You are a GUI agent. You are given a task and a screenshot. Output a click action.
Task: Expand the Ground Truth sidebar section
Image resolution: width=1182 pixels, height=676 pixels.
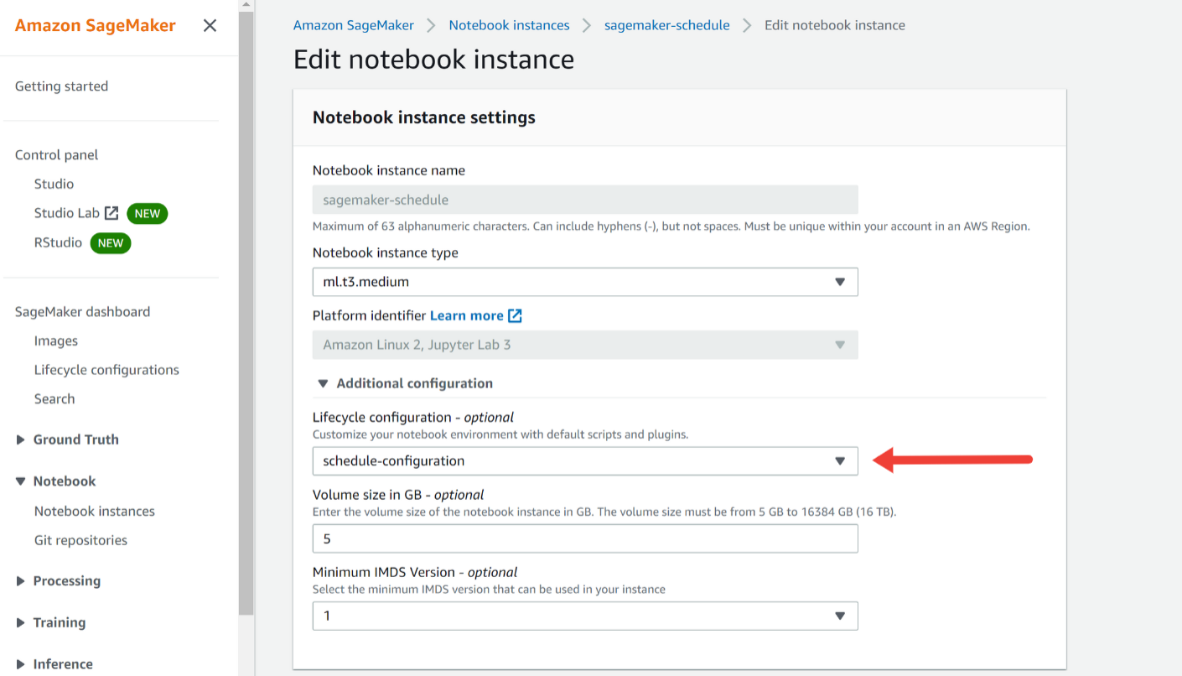pyautogui.click(x=21, y=439)
